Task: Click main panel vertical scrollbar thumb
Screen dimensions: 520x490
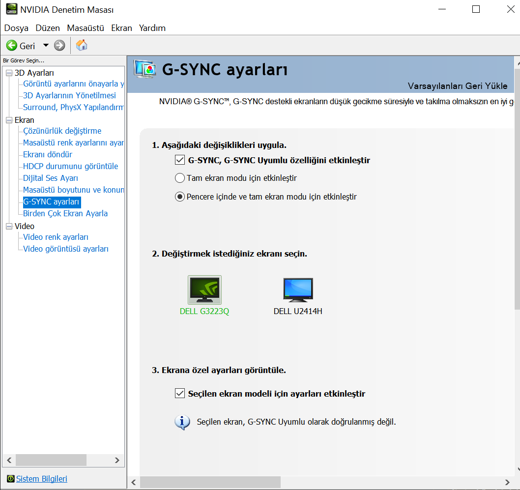Action: 517,189
